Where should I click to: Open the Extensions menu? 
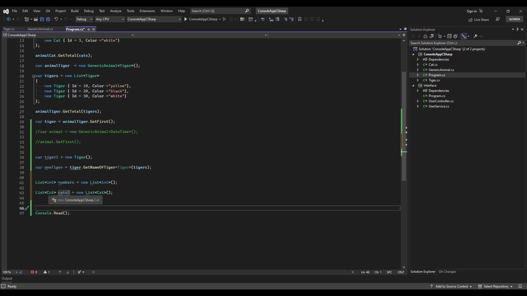(147, 11)
